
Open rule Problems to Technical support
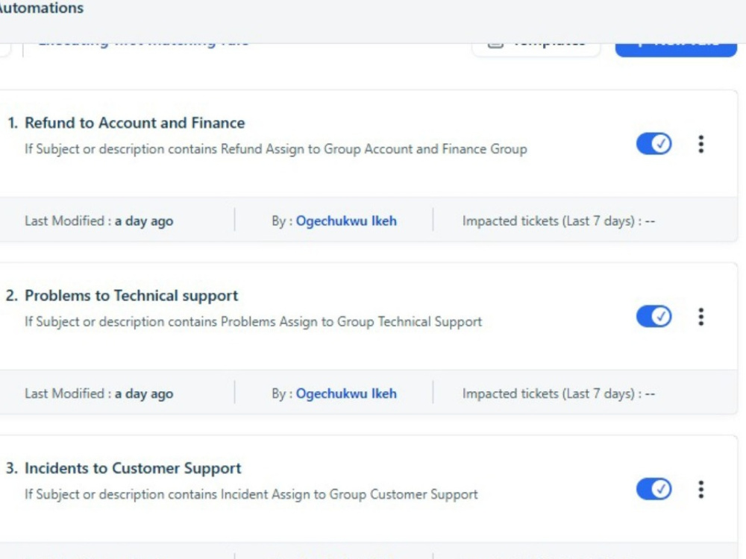tap(131, 296)
